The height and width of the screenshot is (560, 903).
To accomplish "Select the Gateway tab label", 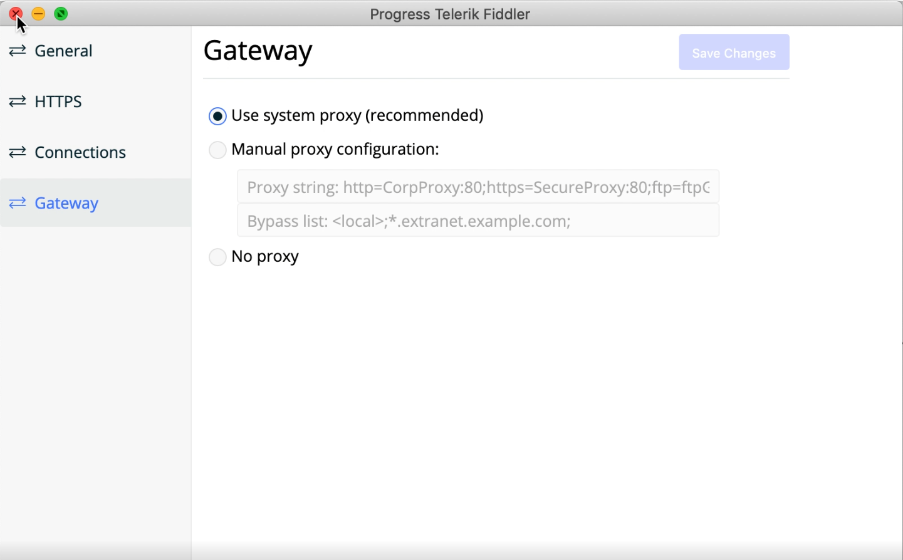I will pyautogui.click(x=66, y=203).
